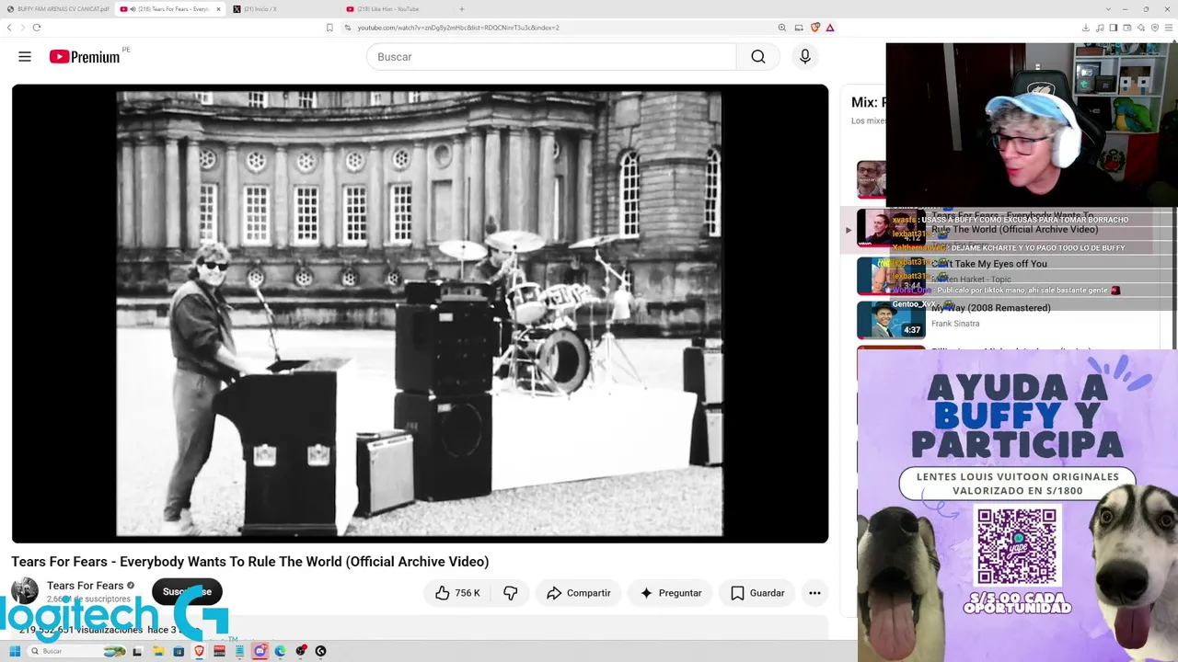This screenshot has width=1178, height=662.
Task: Open the My Way Frank Sinatra thumbnail
Action: [x=891, y=320]
